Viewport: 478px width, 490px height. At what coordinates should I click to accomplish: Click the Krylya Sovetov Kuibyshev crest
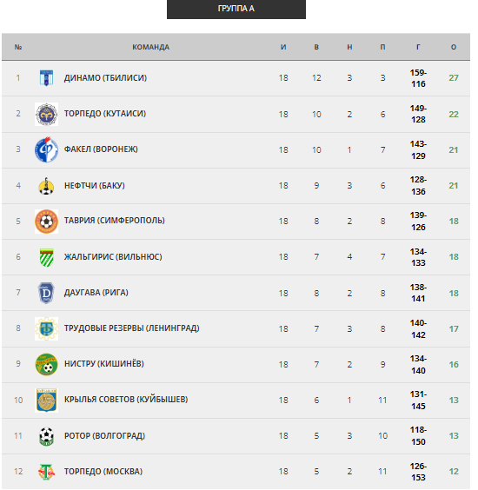[x=46, y=401]
